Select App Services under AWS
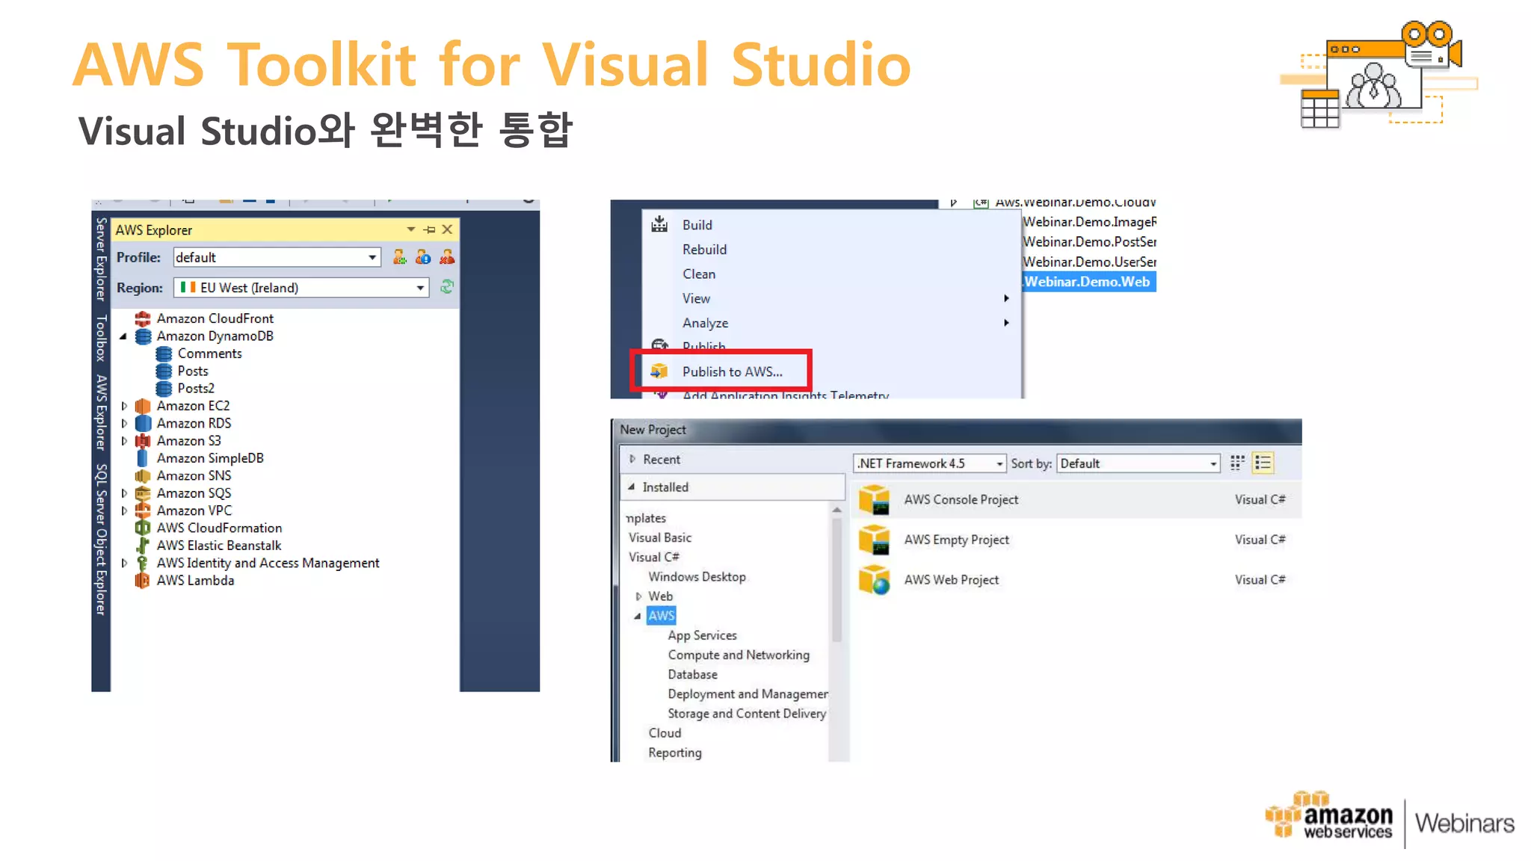 click(702, 635)
